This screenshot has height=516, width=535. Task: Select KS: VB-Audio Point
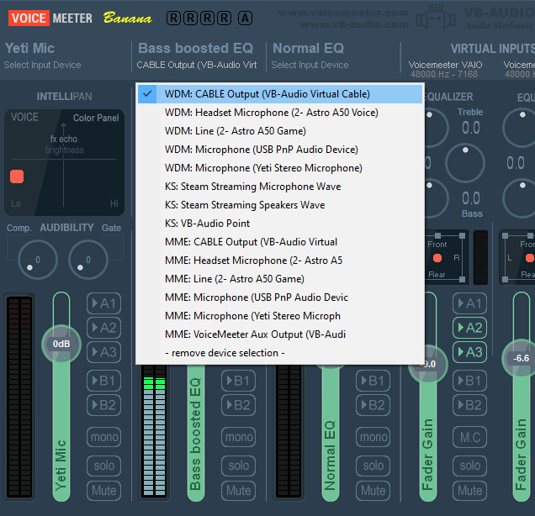pyautogui.click(x=280, y=224)
